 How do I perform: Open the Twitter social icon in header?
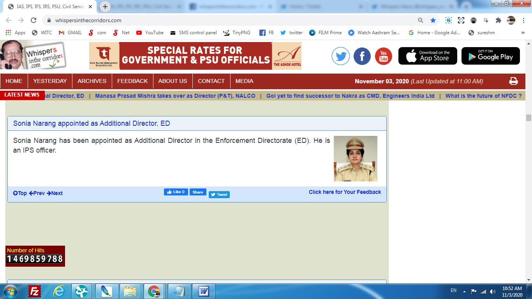341,56
